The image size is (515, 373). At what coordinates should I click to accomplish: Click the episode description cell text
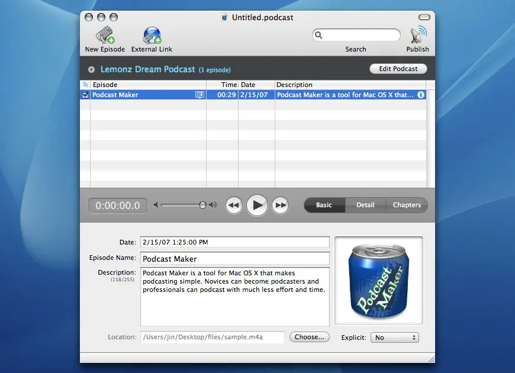coord(345,95)
